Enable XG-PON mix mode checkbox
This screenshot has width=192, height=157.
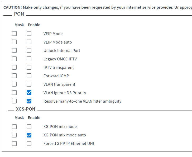[x=29, y=127]
